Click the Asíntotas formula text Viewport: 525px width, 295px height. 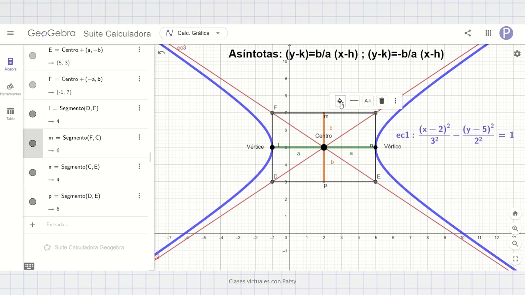(x=336, y=54)
